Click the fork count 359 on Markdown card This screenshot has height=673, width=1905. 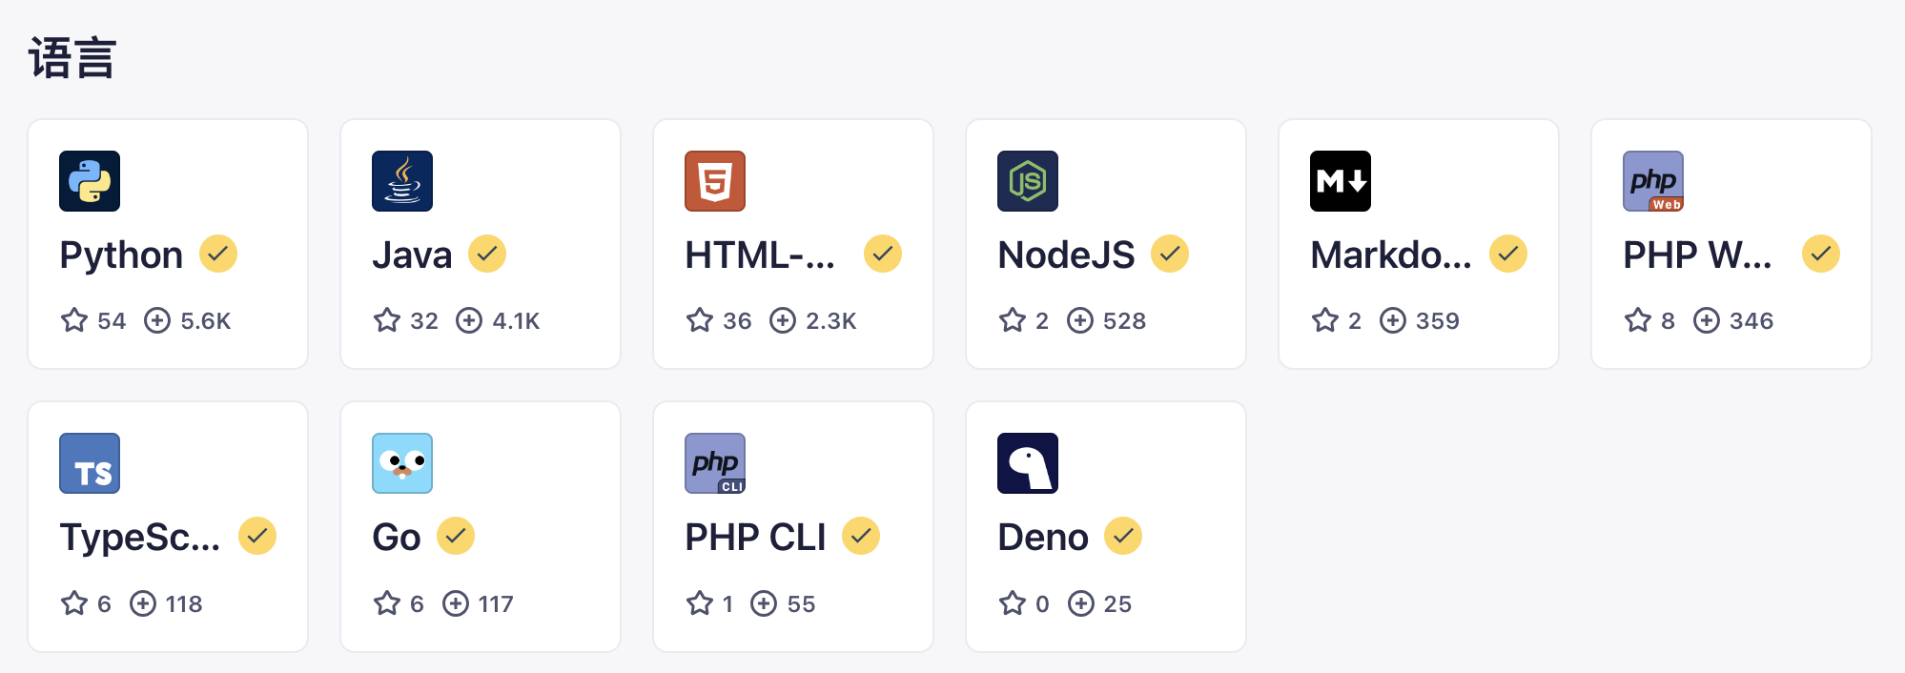coord(1437,321)
